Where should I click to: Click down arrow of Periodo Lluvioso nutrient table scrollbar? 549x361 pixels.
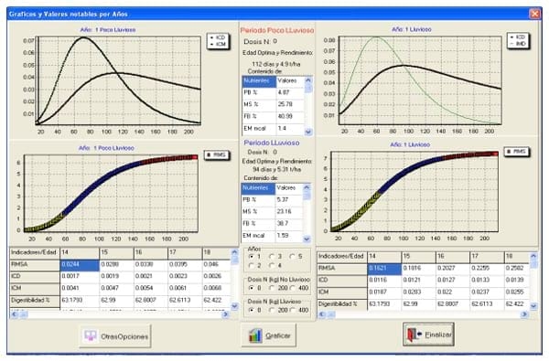click(307, 239)
